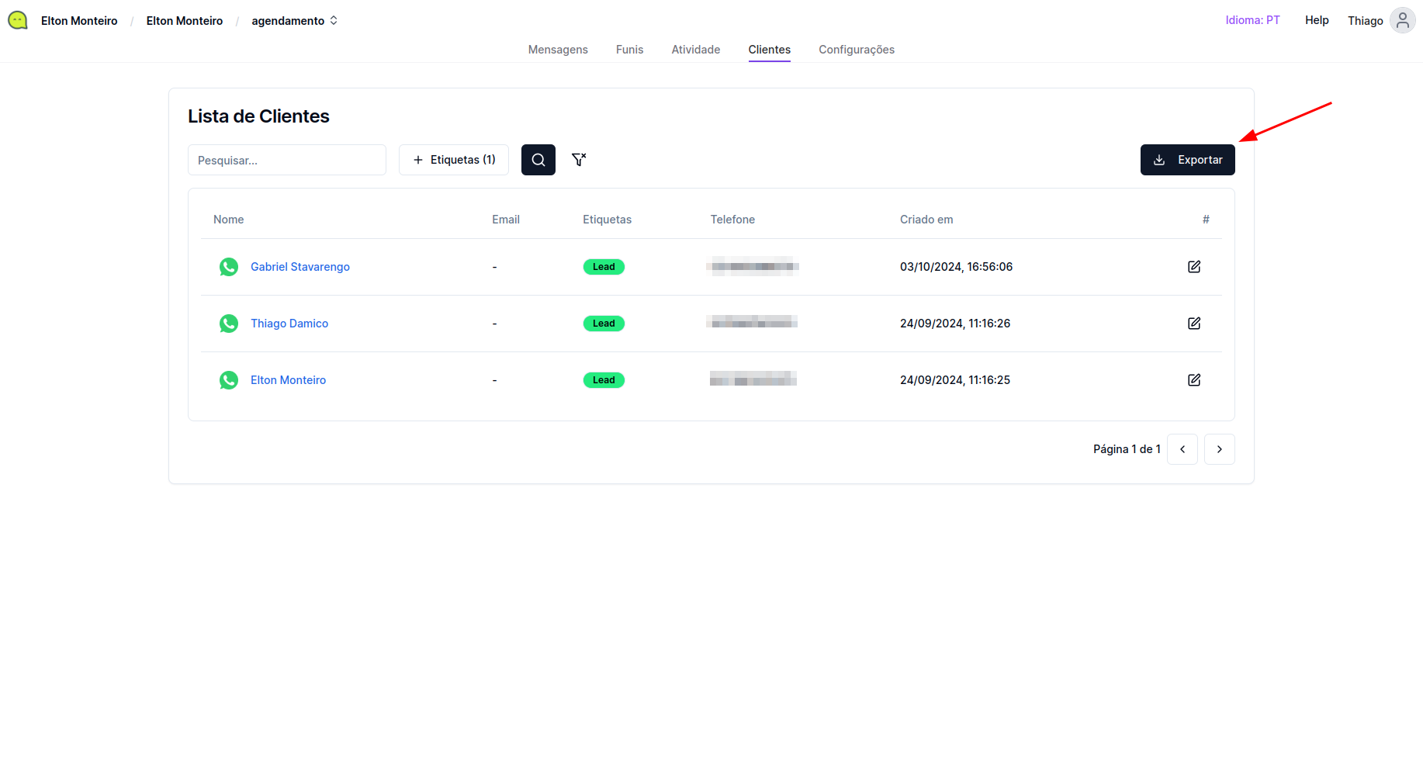Edit Gabriel Stavarengo's record
Image resolution: width=1423 pixels, height=765 pixels.
pyautogui.click(x=1193, y=267)
